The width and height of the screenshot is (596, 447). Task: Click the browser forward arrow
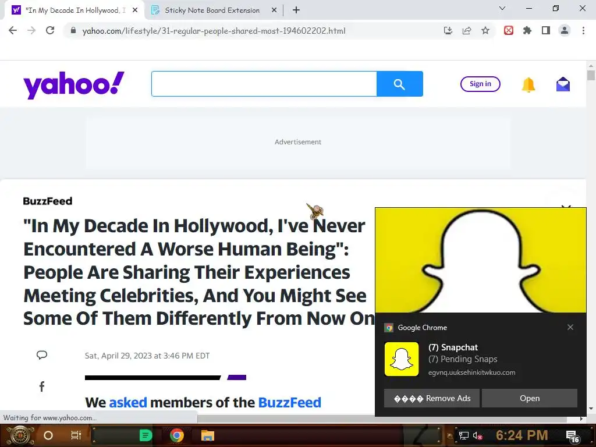(31, 30)
